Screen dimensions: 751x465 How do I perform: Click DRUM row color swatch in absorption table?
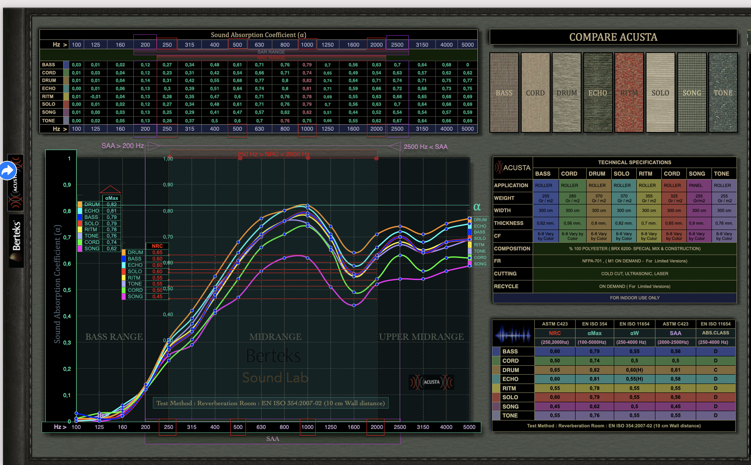[x=66, y=81]
